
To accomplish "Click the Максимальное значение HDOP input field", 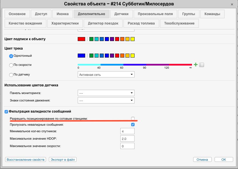I will coord(127,139).
